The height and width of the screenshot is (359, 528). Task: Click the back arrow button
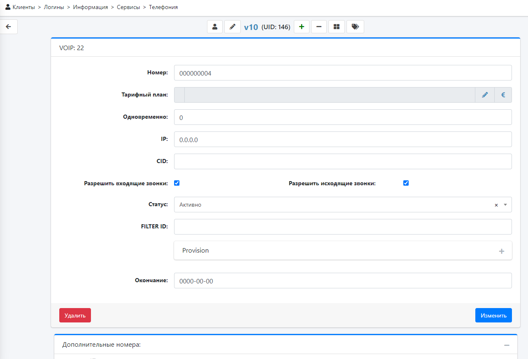(9, 27)
